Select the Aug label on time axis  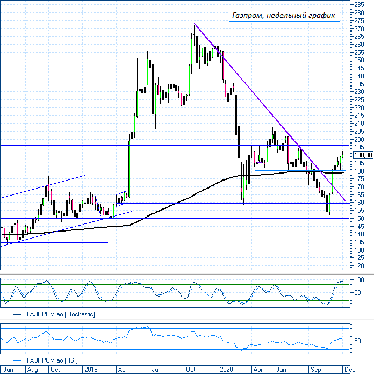[33, 370]
